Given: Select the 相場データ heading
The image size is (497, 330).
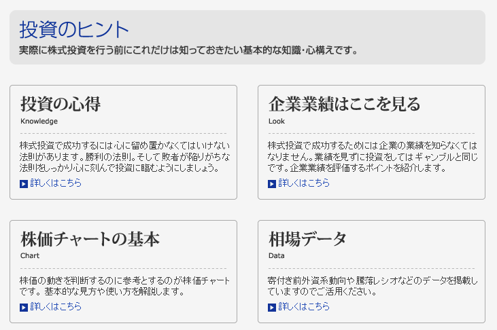Looking at the screenshot, I should coord(307,239).
